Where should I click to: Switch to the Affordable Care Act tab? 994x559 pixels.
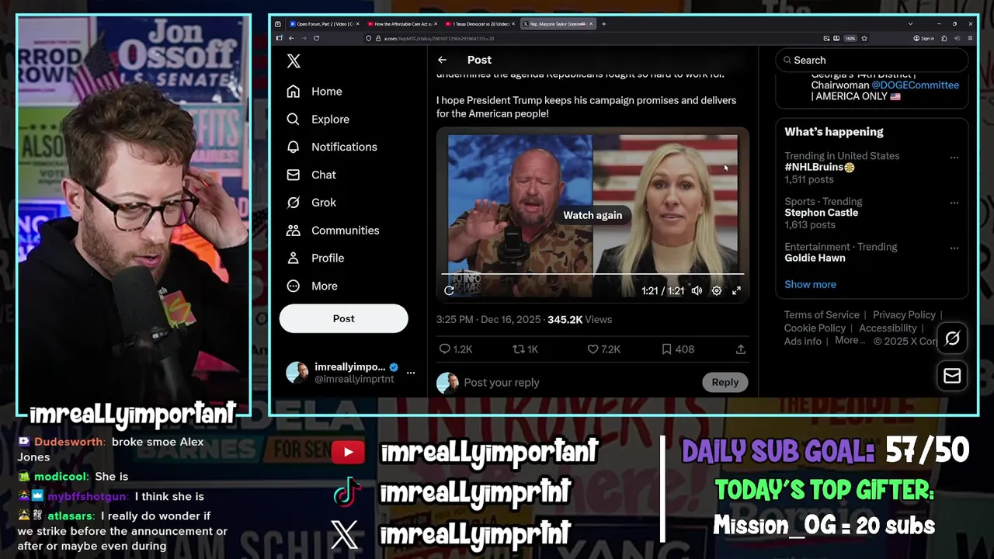[401, 24]
